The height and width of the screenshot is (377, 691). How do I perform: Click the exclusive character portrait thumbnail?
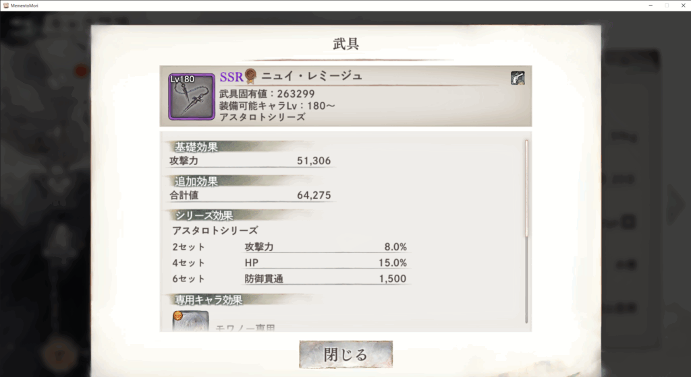click(190, 321)
